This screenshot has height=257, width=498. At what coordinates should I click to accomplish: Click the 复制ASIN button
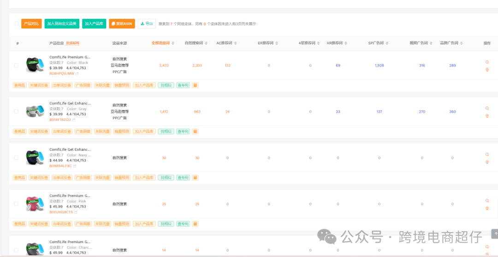(x=122, y=24)
